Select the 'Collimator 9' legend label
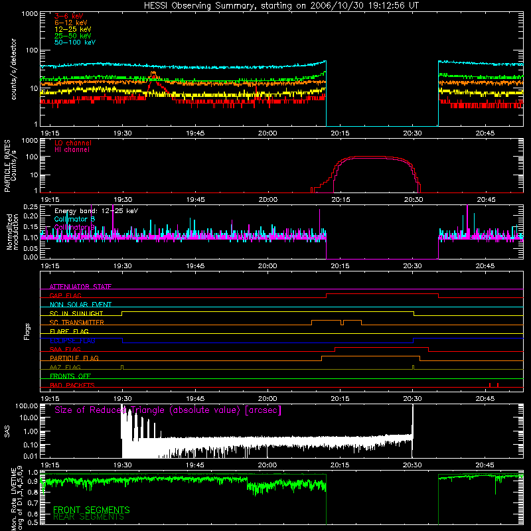 click(x=74, y=227)
